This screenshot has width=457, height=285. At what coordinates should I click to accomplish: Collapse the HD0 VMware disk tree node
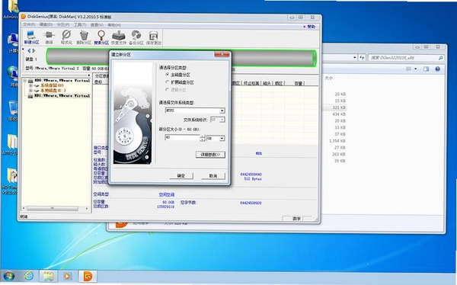tap(25, 81)
